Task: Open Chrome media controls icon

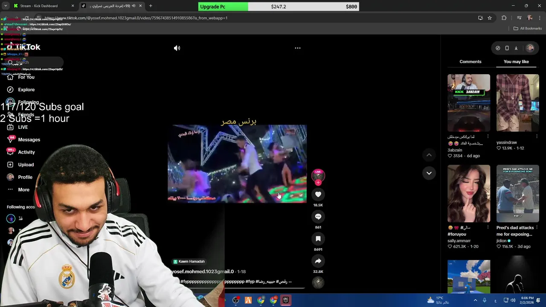Action: tap(519, 18)
